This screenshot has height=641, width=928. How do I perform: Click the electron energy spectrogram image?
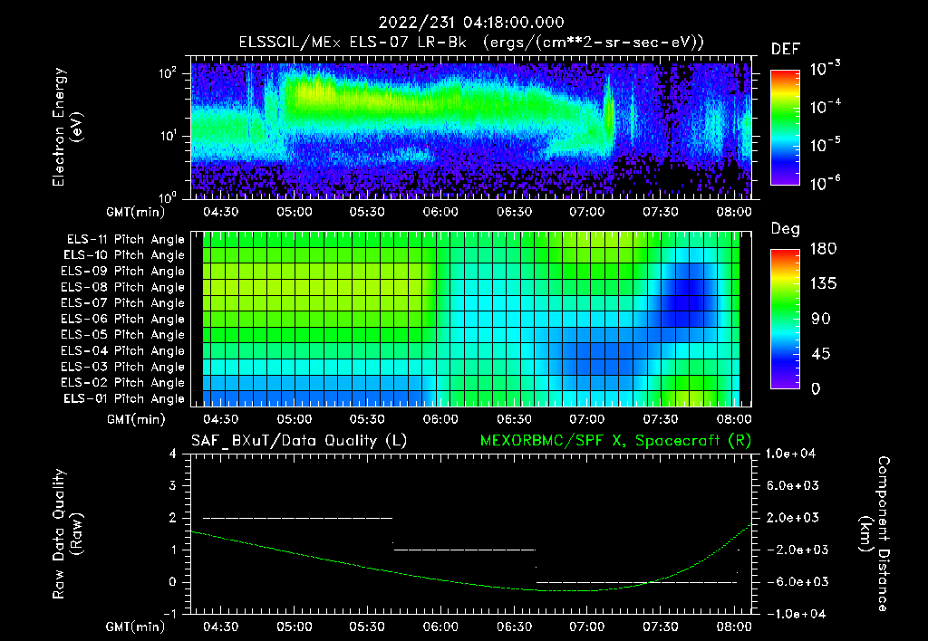tap(471, 130)
